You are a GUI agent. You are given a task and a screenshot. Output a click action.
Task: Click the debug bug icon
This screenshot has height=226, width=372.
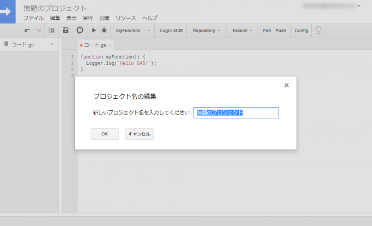coord(104,30)
